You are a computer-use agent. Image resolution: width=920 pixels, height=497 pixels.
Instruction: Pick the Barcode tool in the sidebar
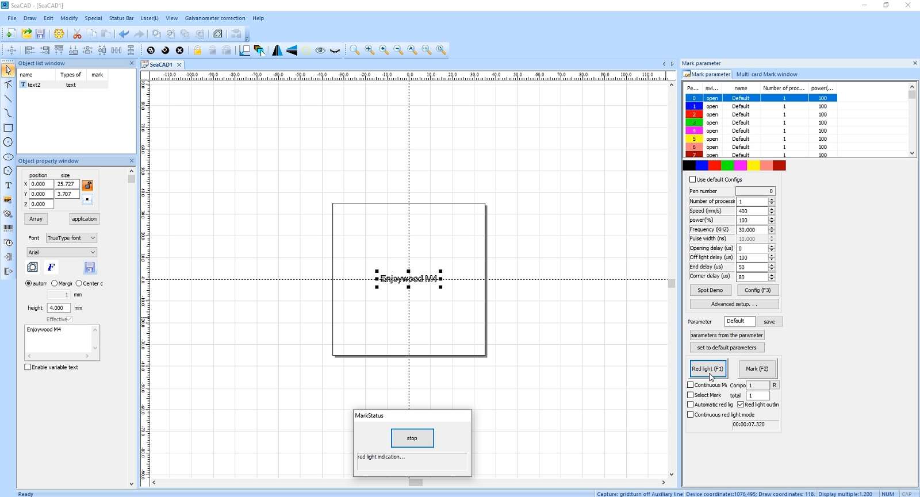click(8, 228)
